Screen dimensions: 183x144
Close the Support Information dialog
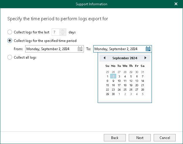click(x=176, y=4)
